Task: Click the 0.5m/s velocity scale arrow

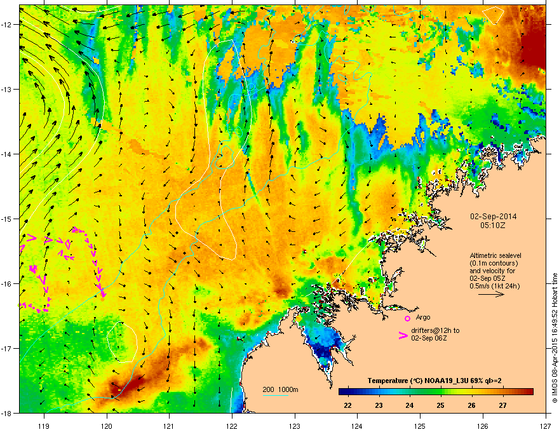Action: tap(491, 294)
